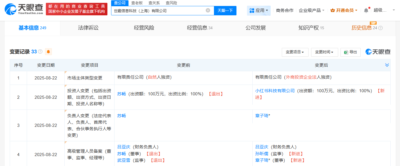Expand the 企业级产品 dropdown
The height and width of the screenshot is (166, 400).
pos(323,10)
